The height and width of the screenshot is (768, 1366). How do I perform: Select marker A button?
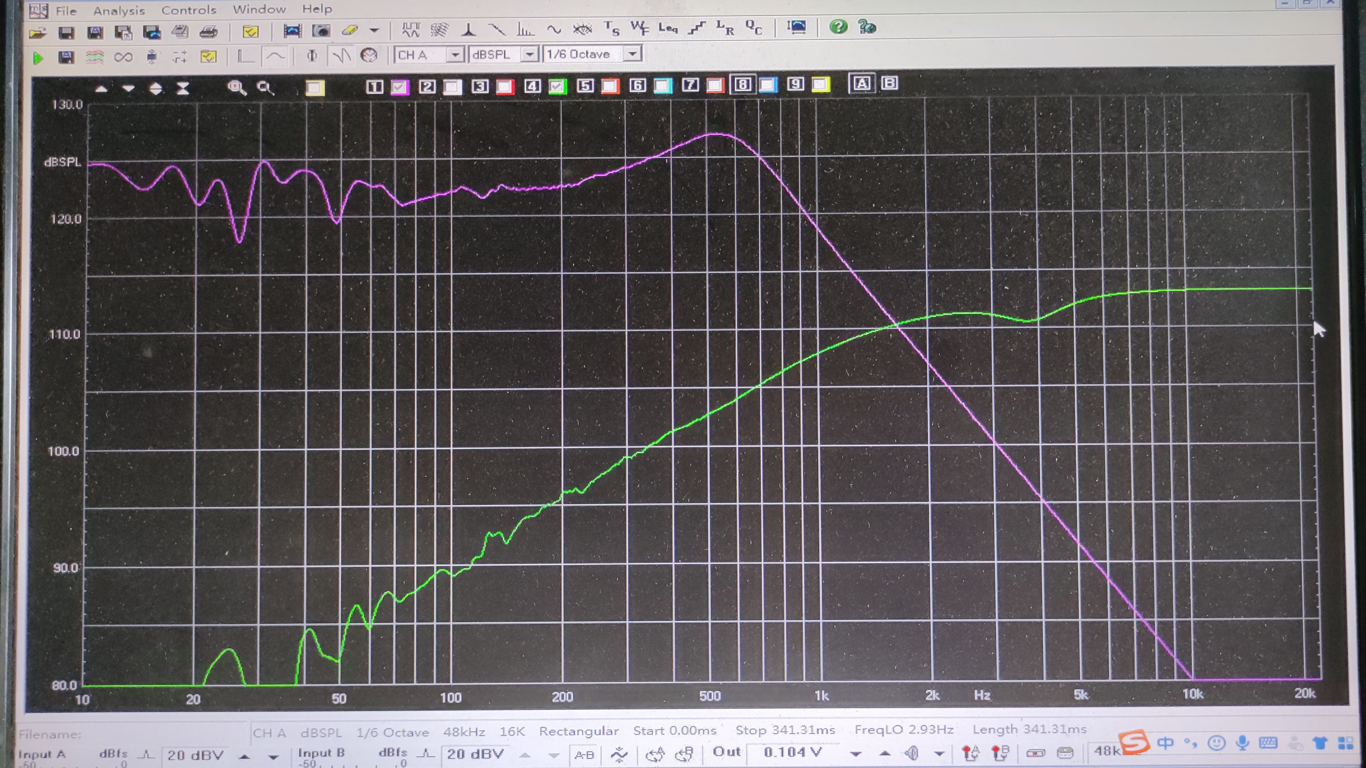click(x=862, y=83)
